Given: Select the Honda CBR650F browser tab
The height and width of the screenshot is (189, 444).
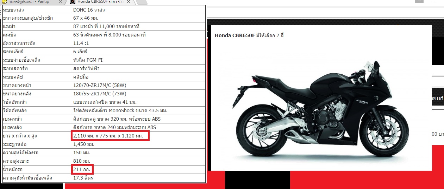Looking at the screenshot, I should (x=100, y=2).
